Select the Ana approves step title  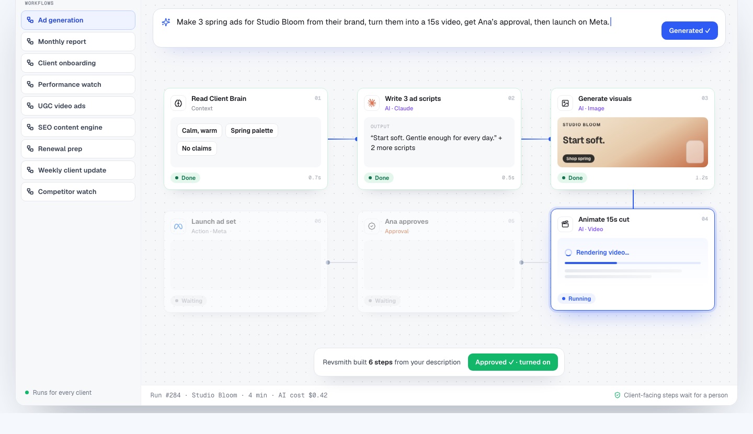point(406,221)
